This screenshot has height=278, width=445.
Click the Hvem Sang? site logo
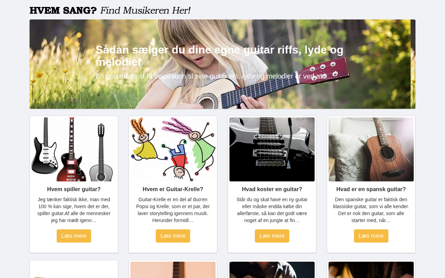tap(110, 10)
